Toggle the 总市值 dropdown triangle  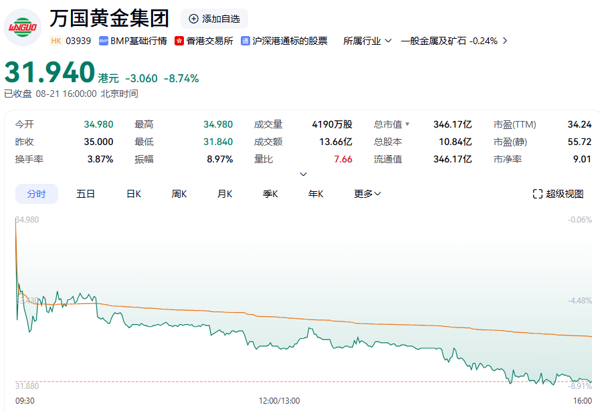pyautogui.click(x=407, y=124)
